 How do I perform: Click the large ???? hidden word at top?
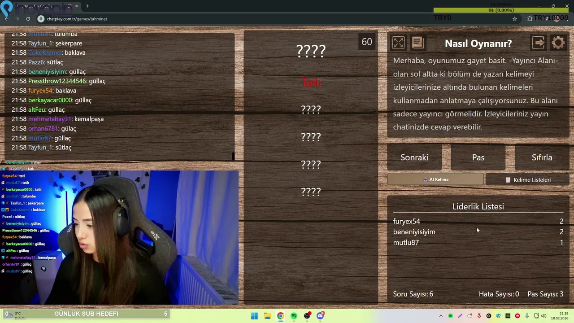[311, 51]
